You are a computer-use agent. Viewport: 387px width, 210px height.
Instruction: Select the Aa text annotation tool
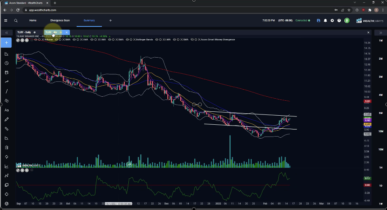pos(7,110)
